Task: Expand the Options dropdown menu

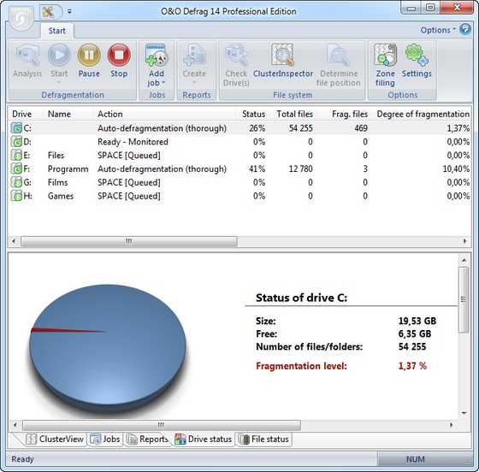Action: (438, 30)
